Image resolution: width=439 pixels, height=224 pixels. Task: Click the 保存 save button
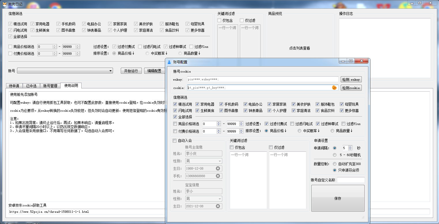click(x=338, y=198)
